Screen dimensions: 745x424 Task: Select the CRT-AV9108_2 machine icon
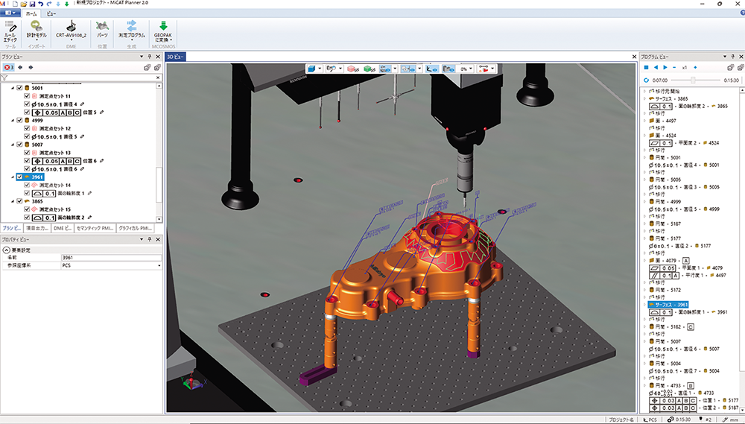(72, 30)
